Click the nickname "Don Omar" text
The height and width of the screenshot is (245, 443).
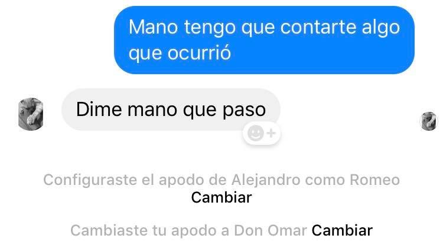pyautogui.click(x=271, y=230)
